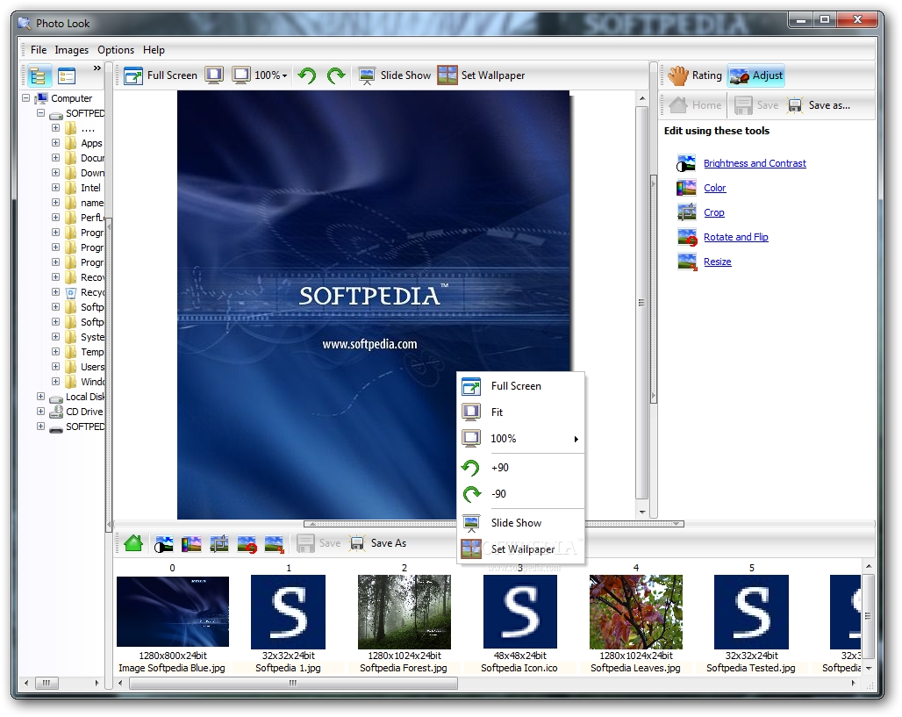Open the Resize tool link

[x=718, y=262]
